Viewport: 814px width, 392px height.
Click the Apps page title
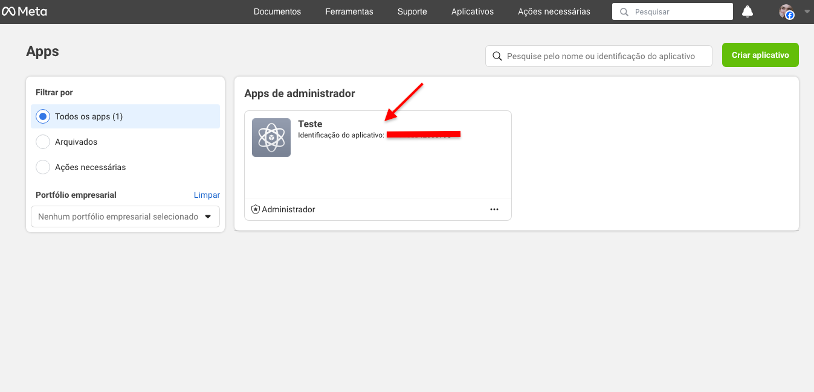click(x=42, y=51)
